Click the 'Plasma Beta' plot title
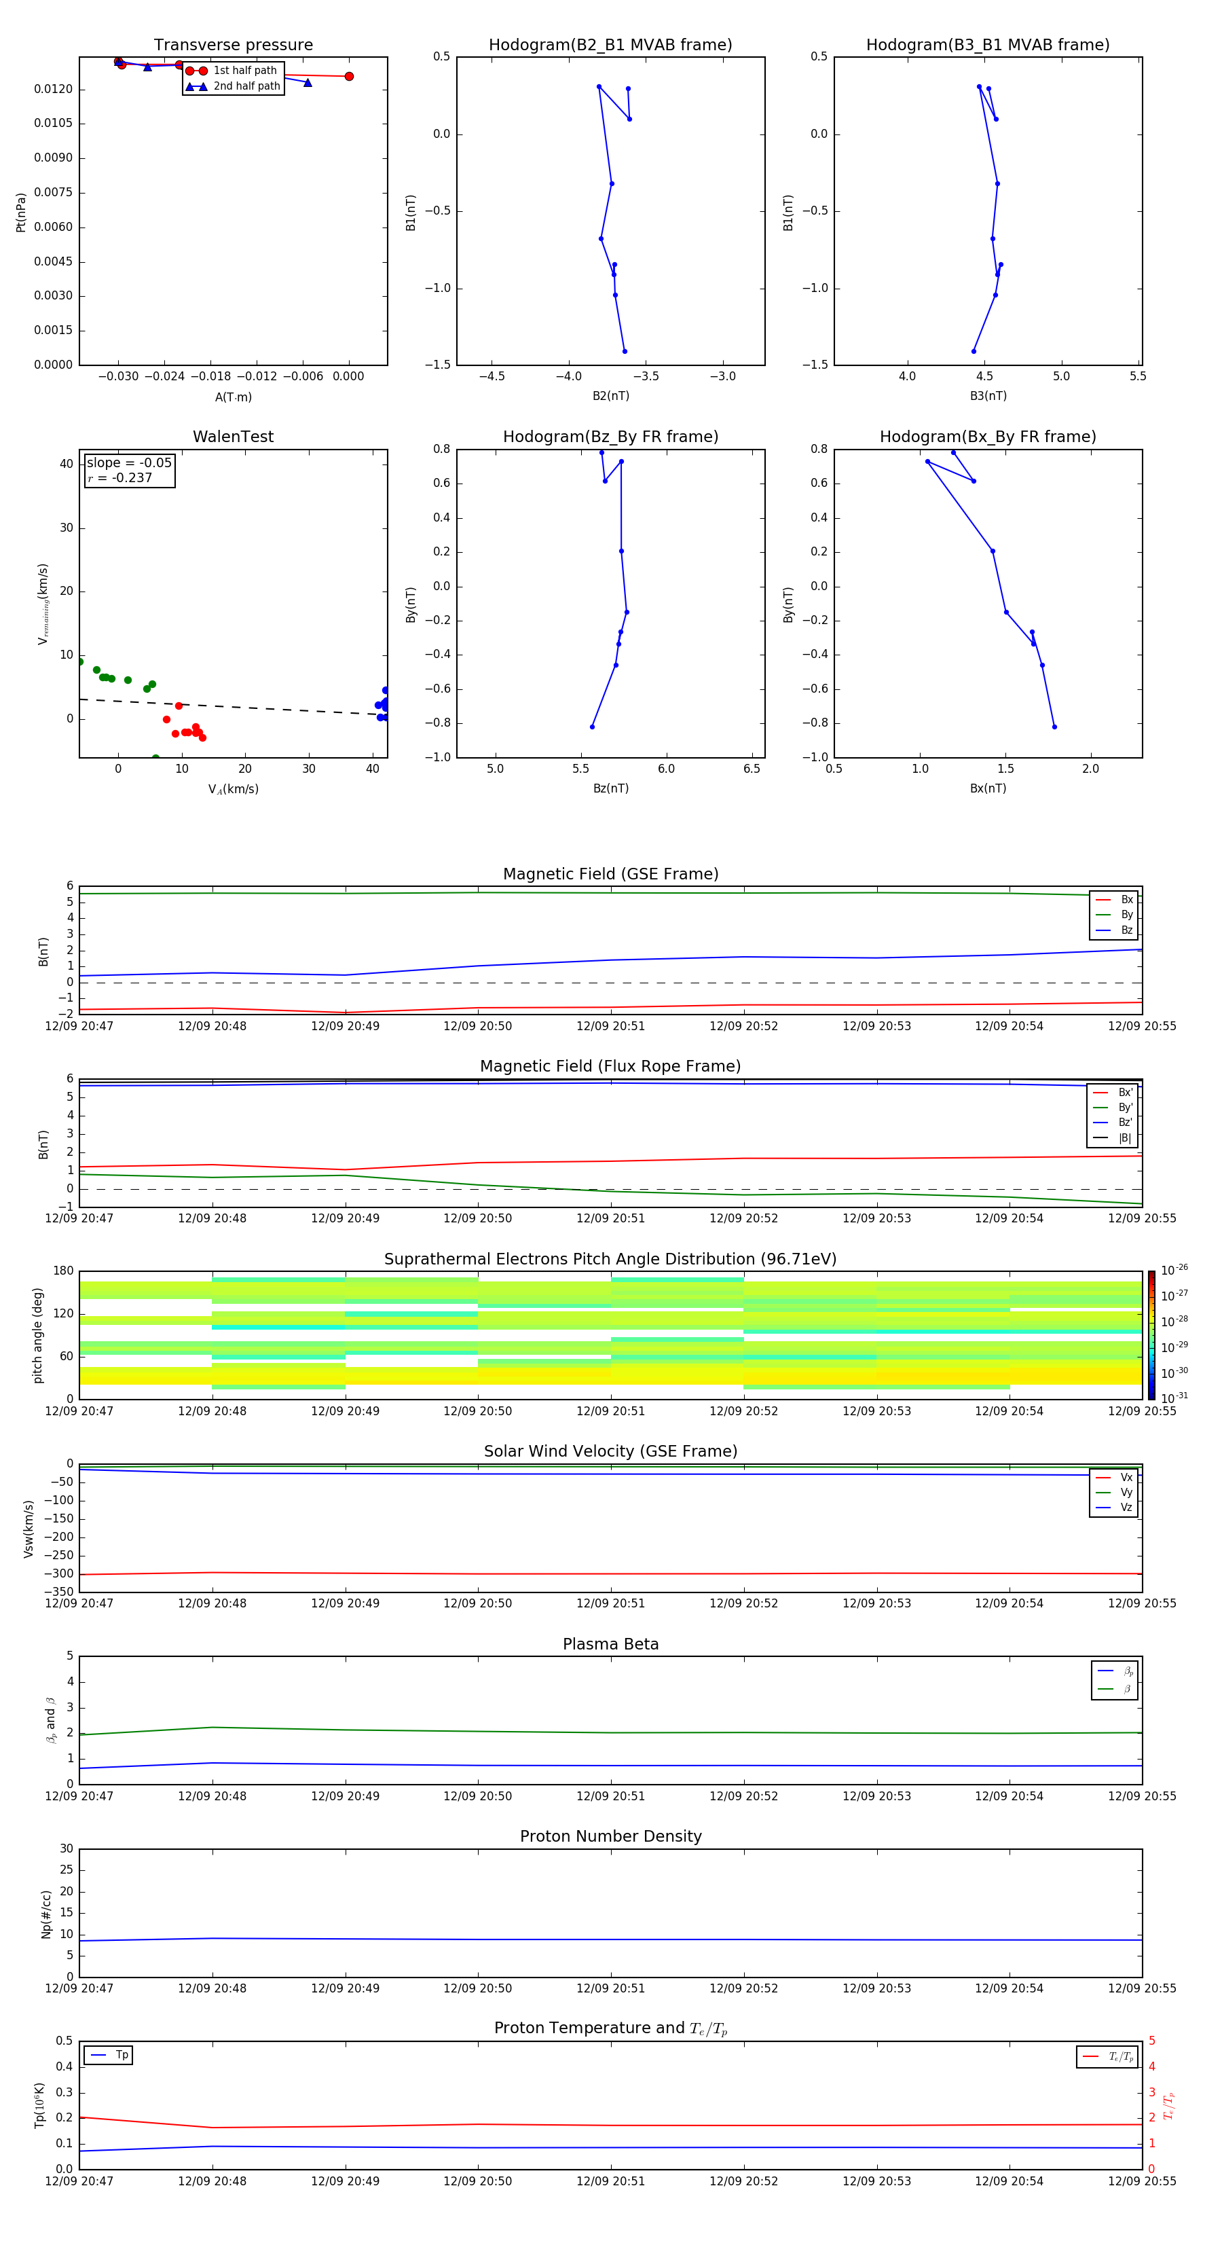1222x2241 pixels. [610, 1645]
